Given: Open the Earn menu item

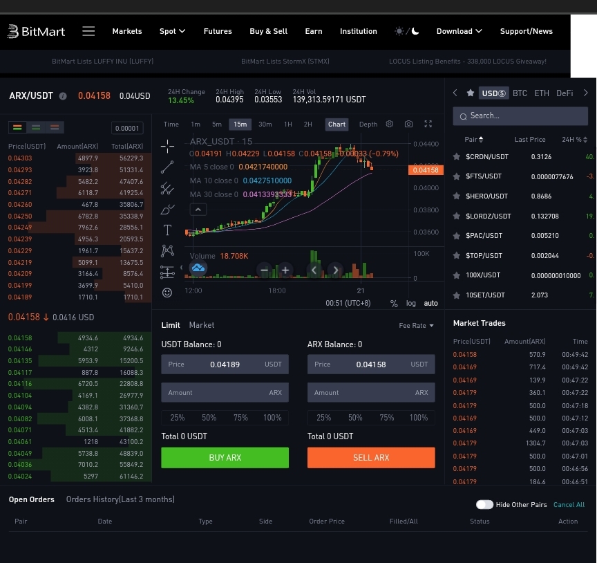Looking at the screenshot, I should pyautogui.click(x=314, y=31).
